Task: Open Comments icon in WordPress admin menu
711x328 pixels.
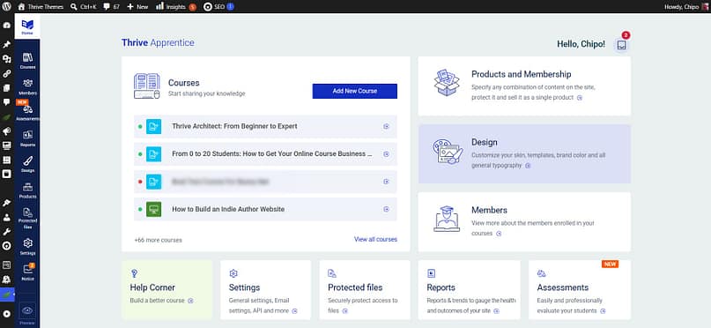Action: coord(7,102)
